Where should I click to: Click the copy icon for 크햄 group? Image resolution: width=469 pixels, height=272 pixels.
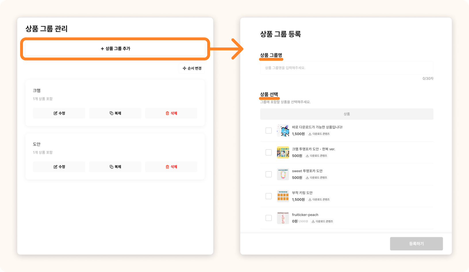pos(112,113)
